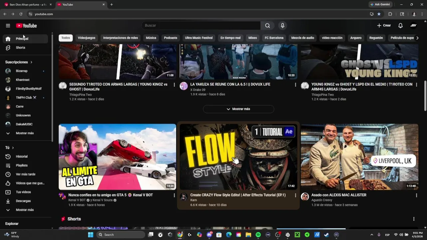Open options for LA YAKUZA SE REUNE video
This screenshot has width=427, height=240.
pos(295,85)
